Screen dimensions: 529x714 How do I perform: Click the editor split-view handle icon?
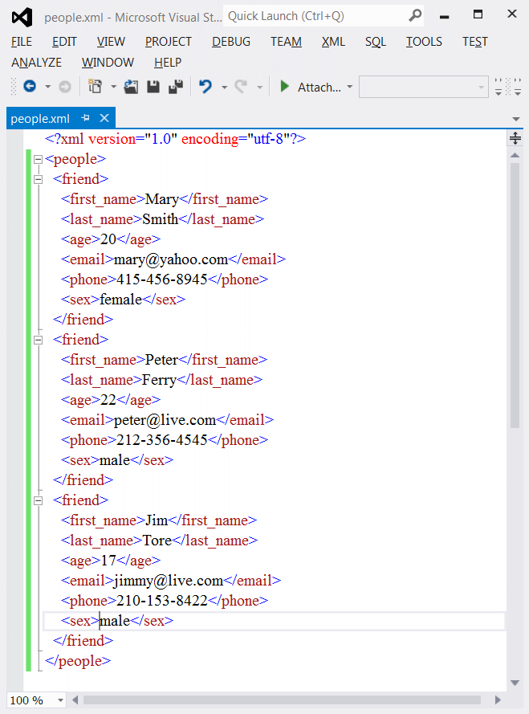click(515, 138)
